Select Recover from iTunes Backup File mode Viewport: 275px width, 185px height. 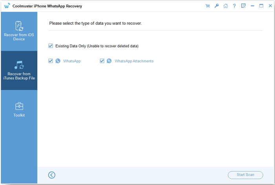coord(19,71)
